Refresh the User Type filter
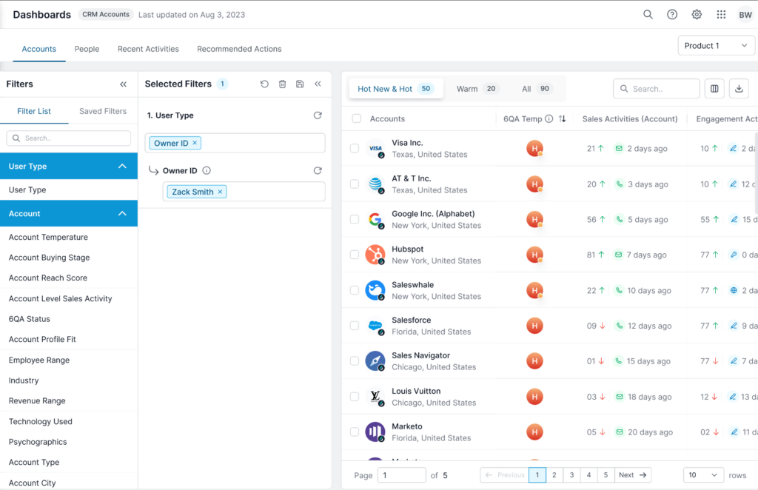 click(x=318, y=115)
